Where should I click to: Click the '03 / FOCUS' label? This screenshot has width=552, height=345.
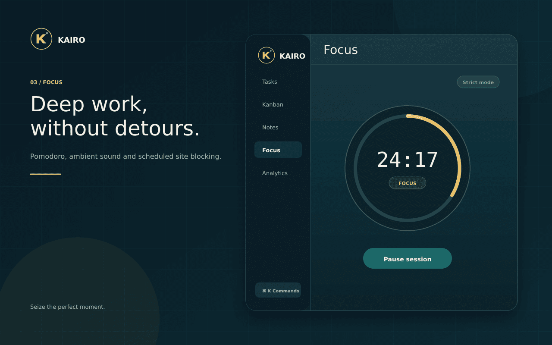pyautogui.click(x=46, y=82)
